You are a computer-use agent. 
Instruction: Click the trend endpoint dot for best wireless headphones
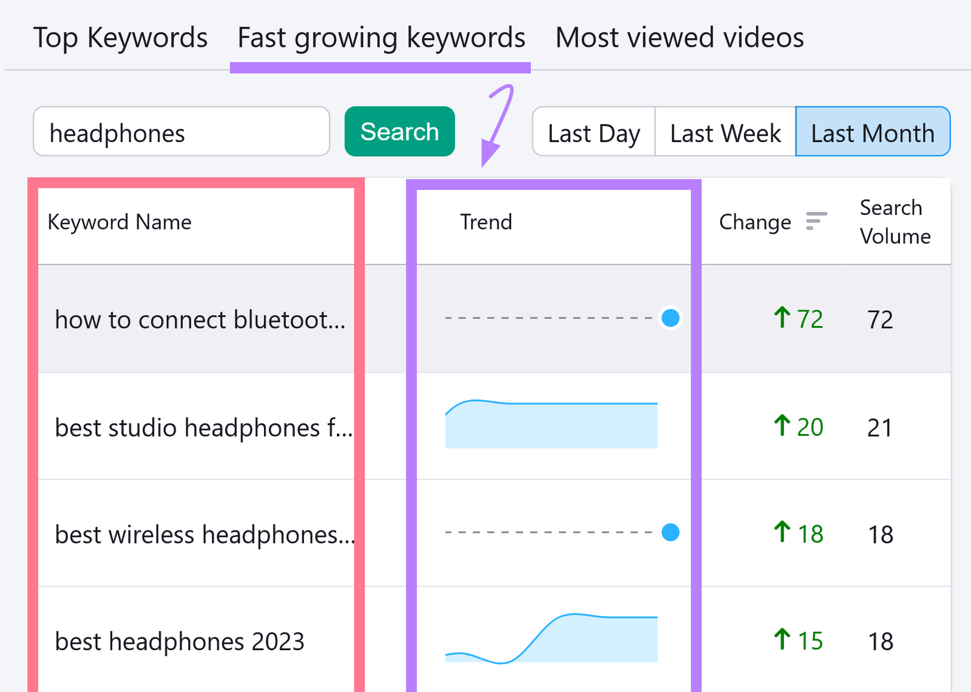pos(670,533)
